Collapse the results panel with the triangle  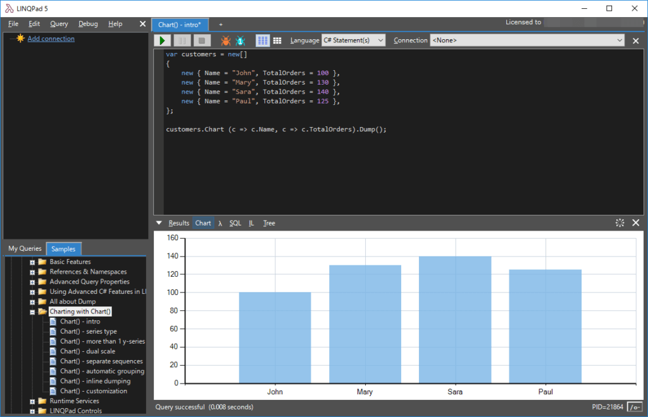(x=159, y=223)
